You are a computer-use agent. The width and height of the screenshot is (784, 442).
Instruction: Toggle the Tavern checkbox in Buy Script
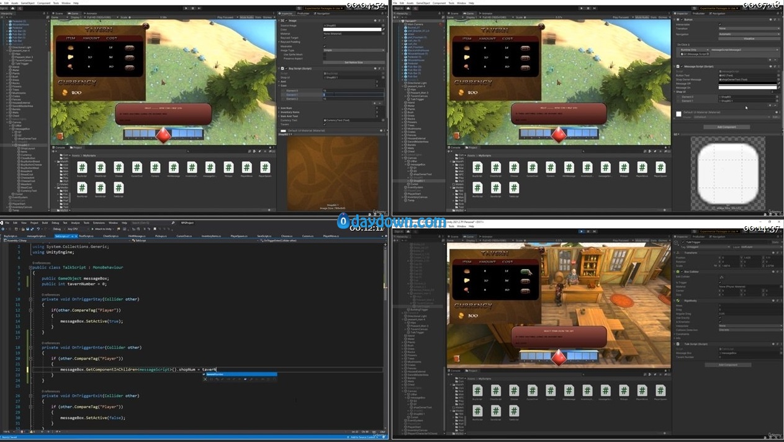[325, 124]
